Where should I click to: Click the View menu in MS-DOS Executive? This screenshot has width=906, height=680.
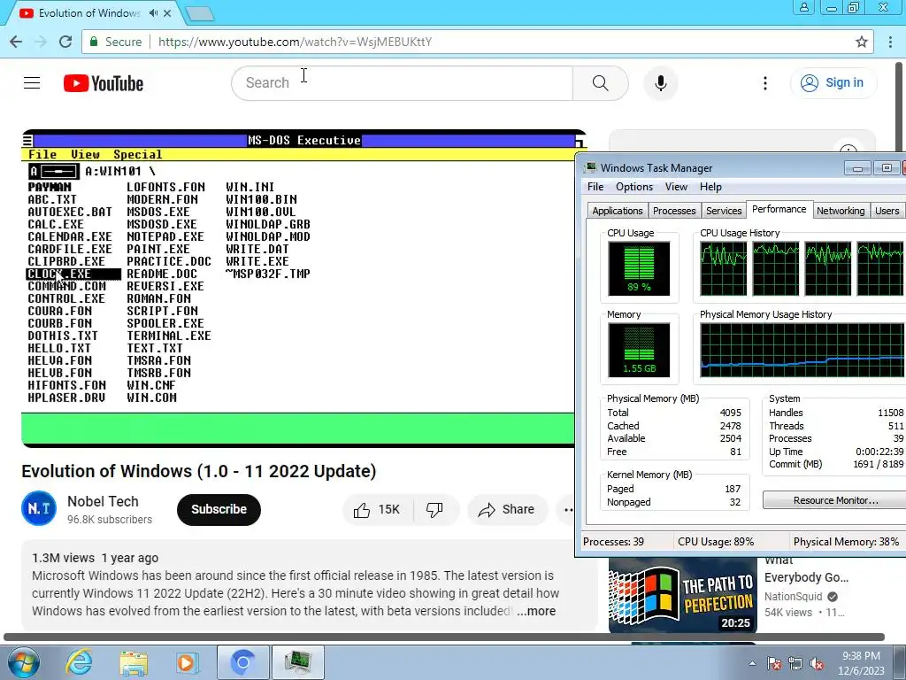tap(85, 154)
